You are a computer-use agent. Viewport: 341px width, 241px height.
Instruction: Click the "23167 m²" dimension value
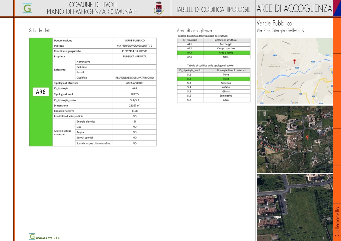pos(135,106)
